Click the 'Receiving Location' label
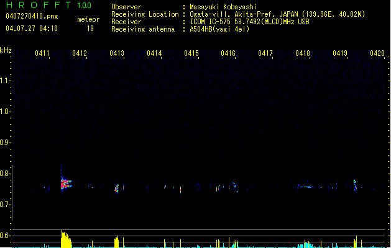391x248 pixels. (x=145, y=14)
